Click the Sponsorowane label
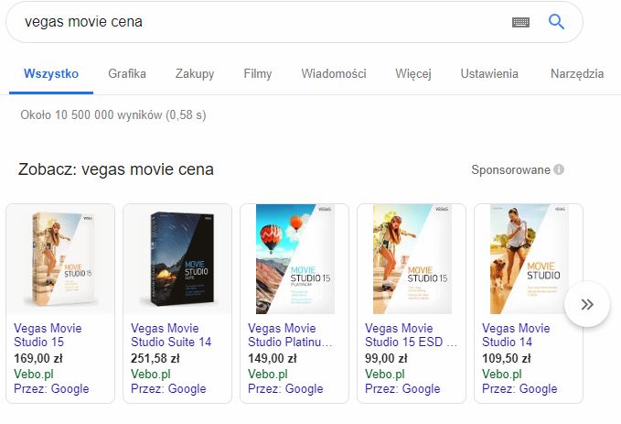The image size is (621, 424). tap(511, 170)
